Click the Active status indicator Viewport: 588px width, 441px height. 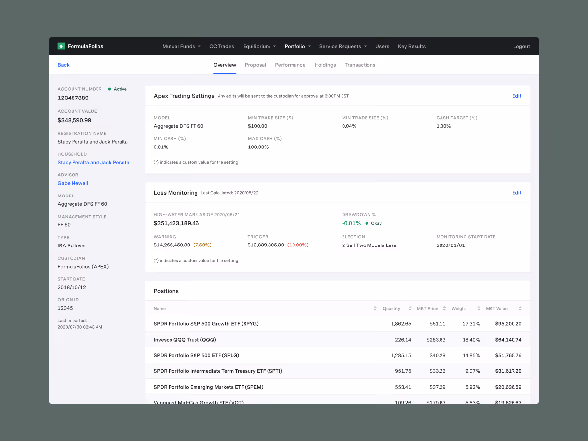pyautogui.click(x=117, y=89)
